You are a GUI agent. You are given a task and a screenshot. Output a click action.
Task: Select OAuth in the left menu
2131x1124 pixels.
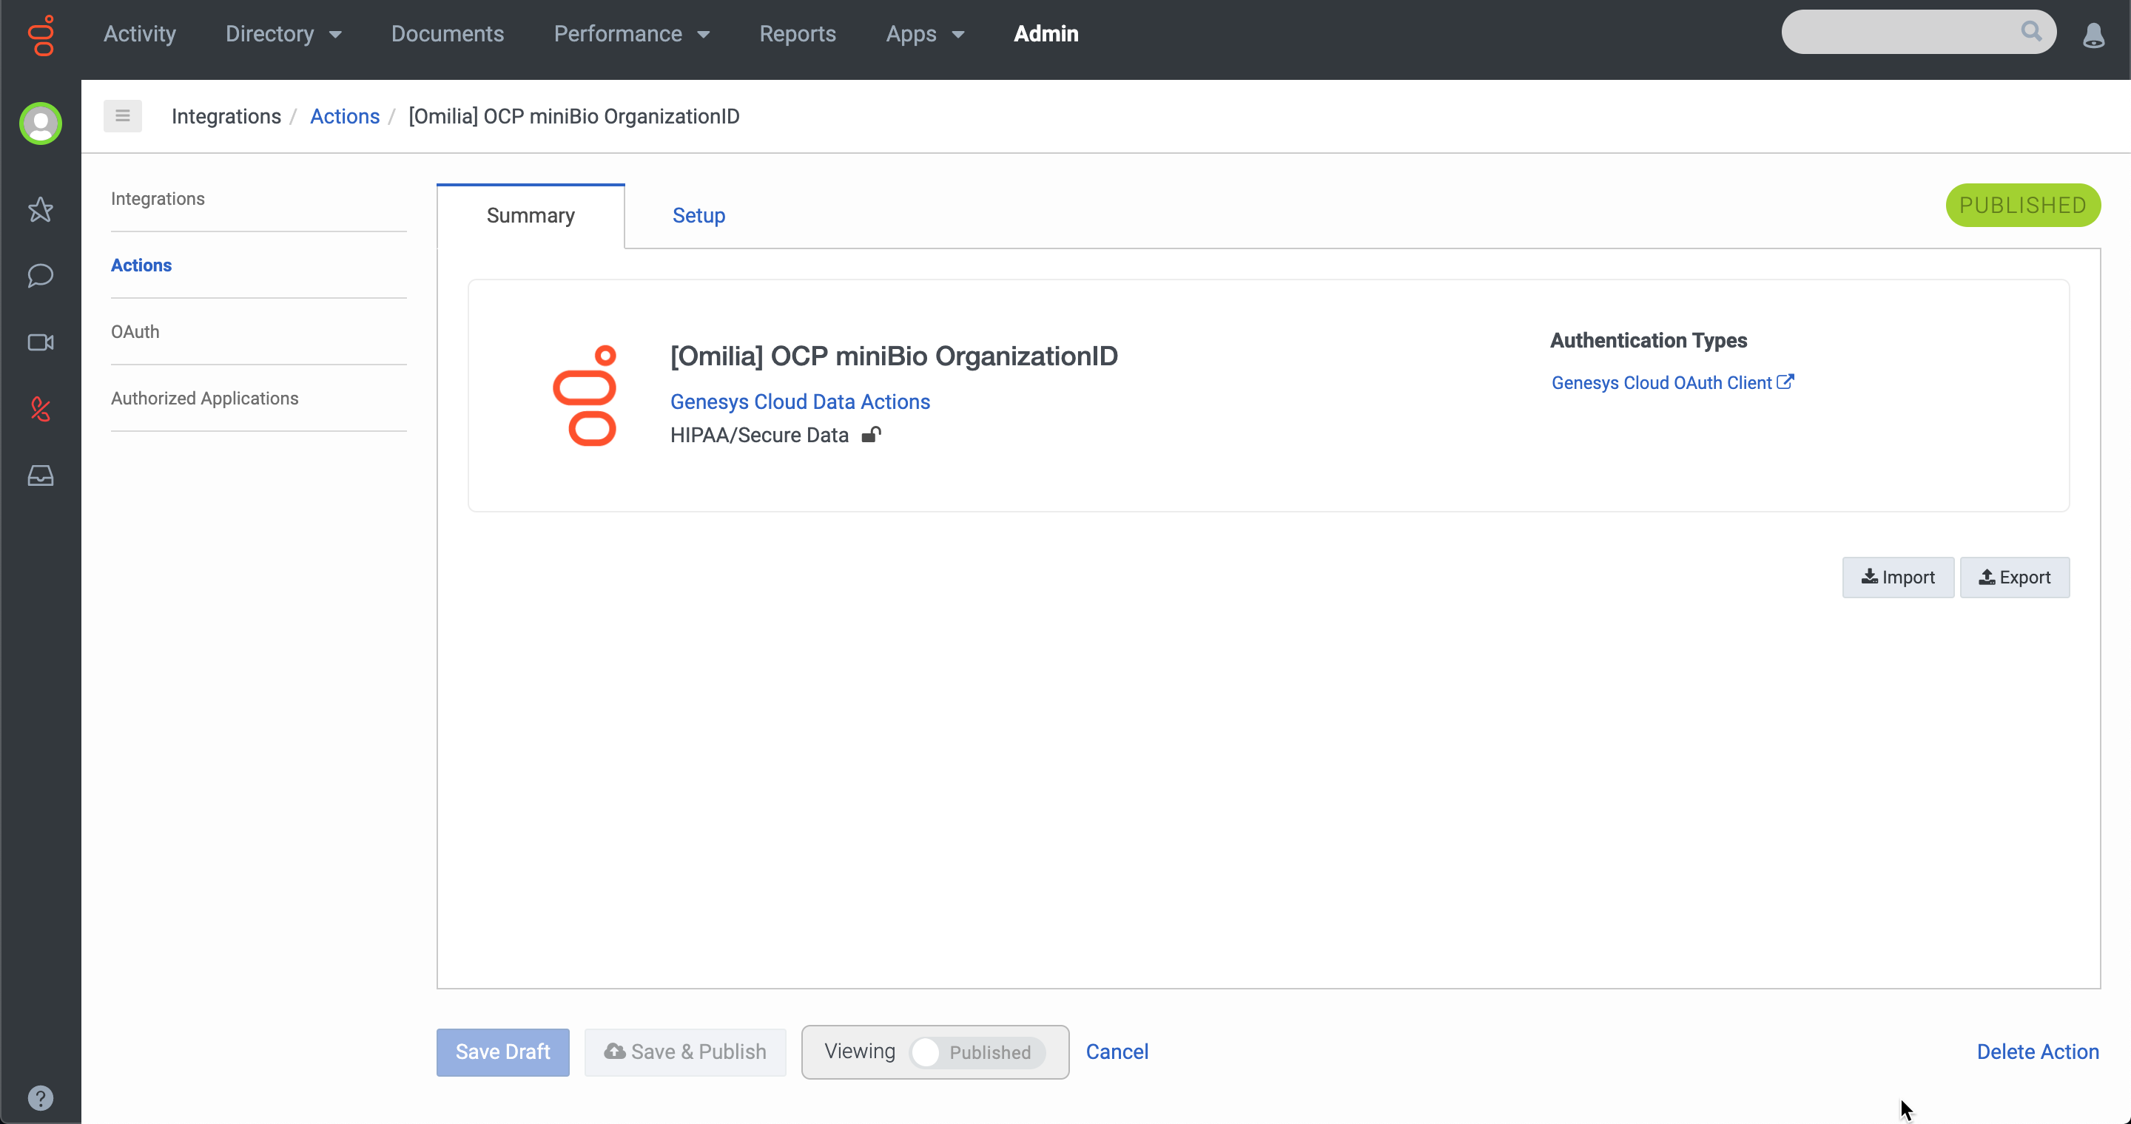click(135, 331)
